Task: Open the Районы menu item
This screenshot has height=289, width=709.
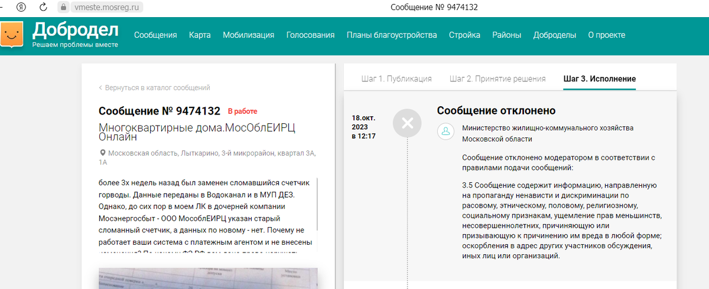Action: point(507,35)
